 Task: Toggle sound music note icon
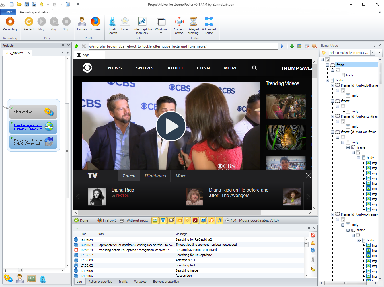click(x=219, y=220)
